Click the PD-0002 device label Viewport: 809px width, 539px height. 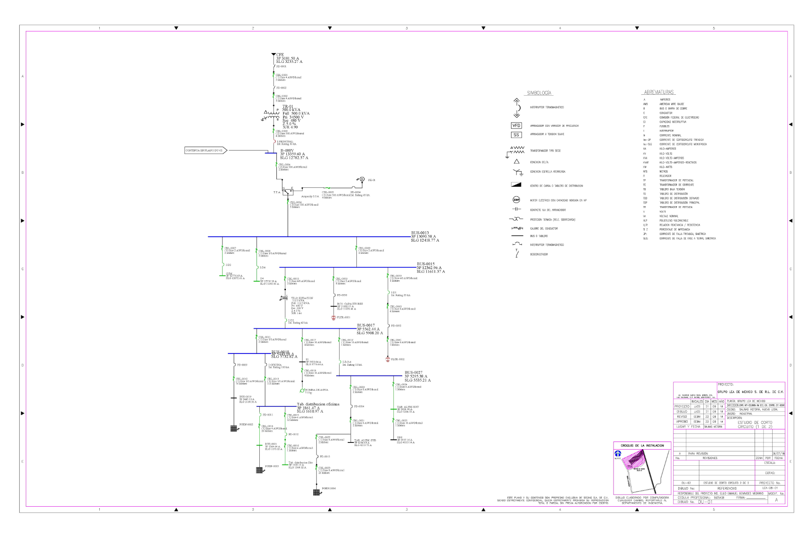281,88
